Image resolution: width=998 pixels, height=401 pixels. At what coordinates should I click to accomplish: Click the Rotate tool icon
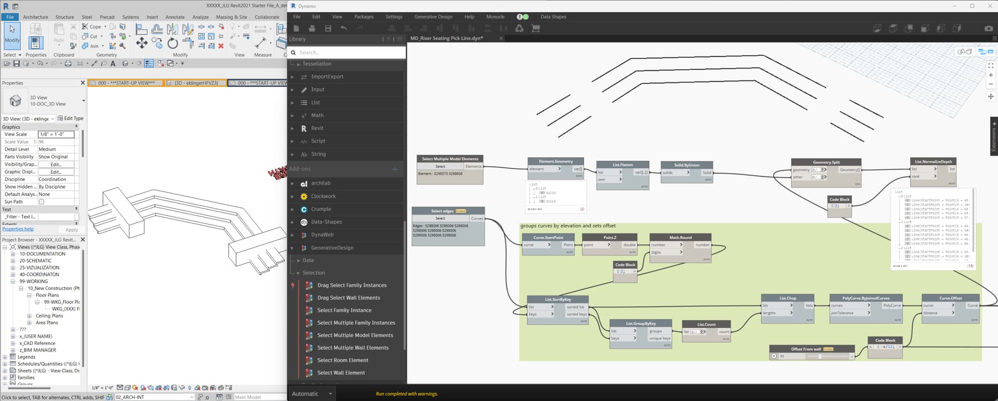(173, 44)
